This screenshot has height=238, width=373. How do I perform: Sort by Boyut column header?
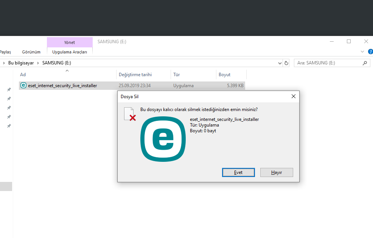[231, 75]
